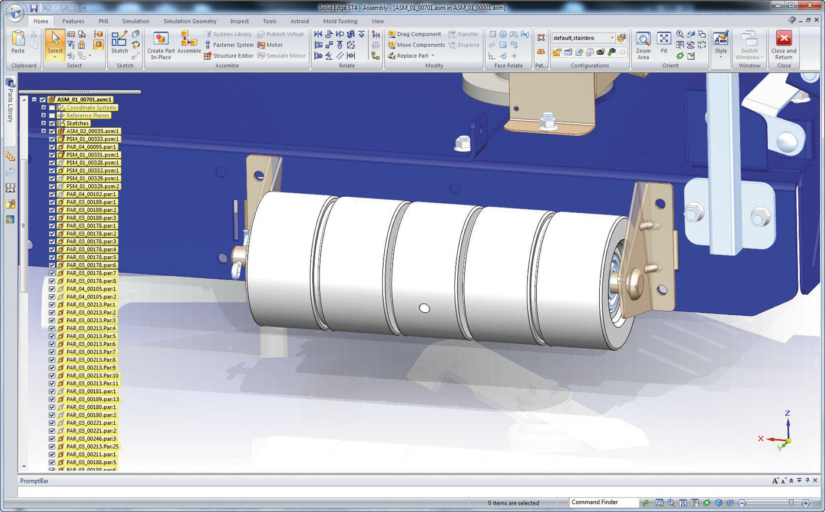The width and height of the screenshot is (825, 512).
Task: Expand the Replace Part dropdown arrow
Action: point(433,56)
